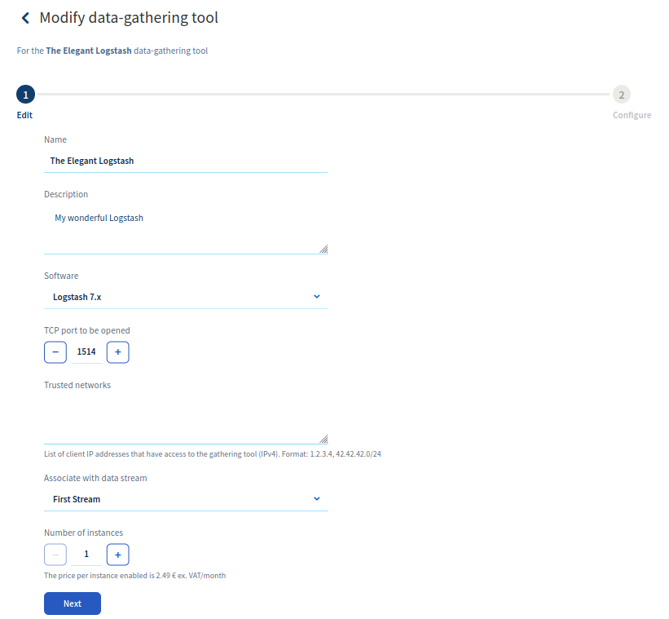
Task: Click the Name field containing The Elegant Logstash
Action: click(186, 161)
